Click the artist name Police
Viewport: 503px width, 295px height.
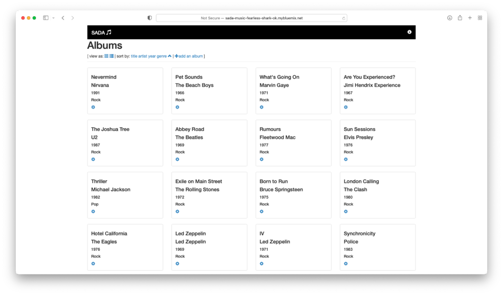click(351, 242)
